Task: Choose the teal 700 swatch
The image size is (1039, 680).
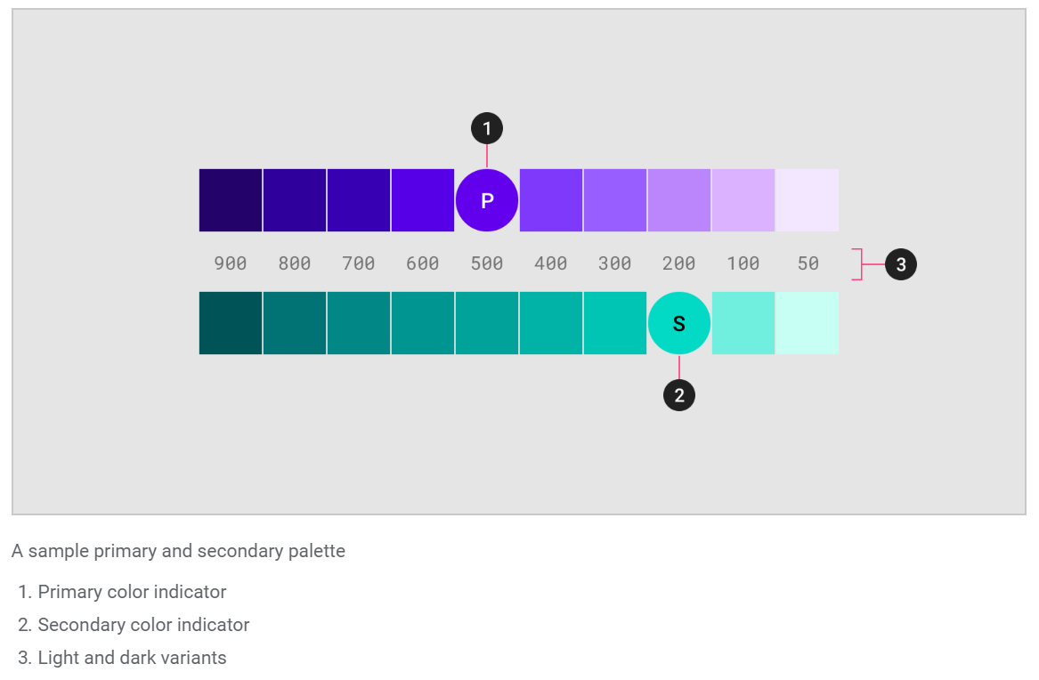Action: click(359, 323)
